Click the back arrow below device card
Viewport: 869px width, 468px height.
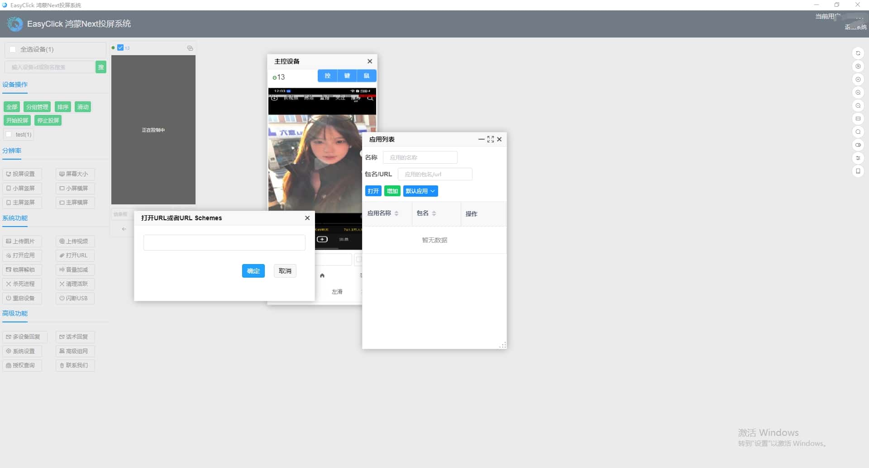[124, 229]
